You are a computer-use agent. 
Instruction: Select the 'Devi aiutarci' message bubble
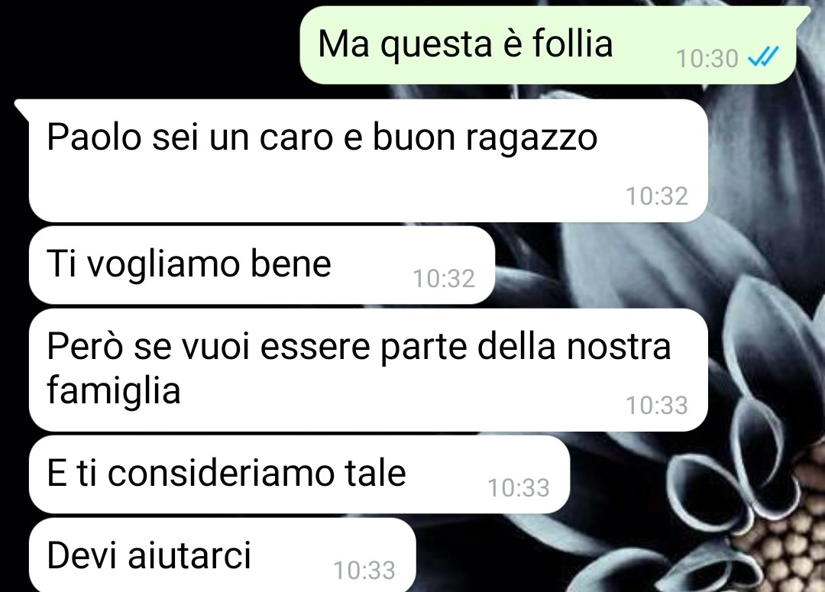coord(222,555)
